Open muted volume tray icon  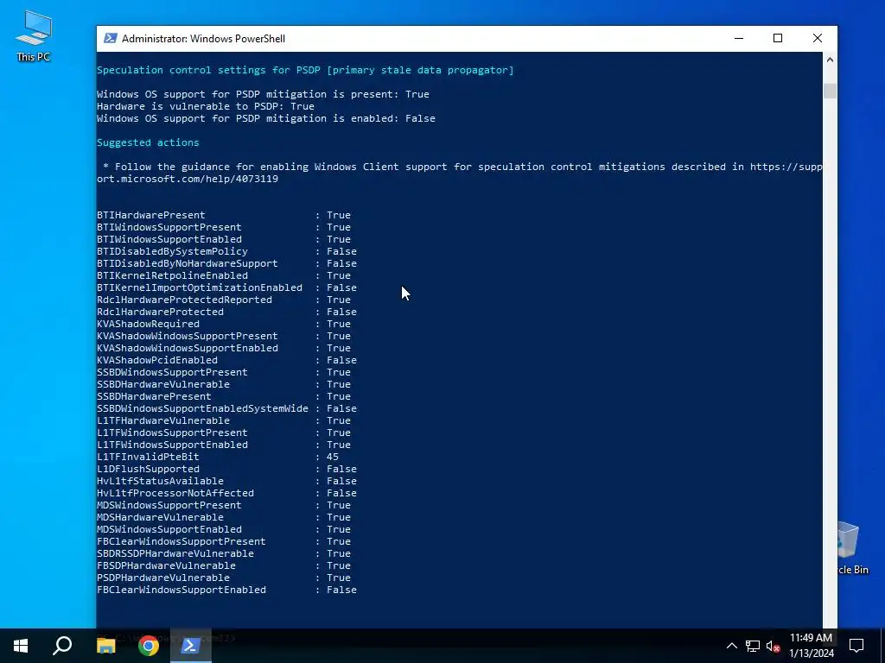774,646
